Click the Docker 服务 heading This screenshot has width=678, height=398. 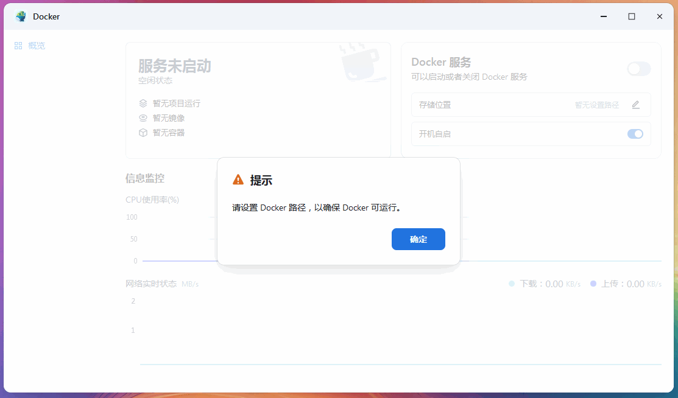click(441, 62)
